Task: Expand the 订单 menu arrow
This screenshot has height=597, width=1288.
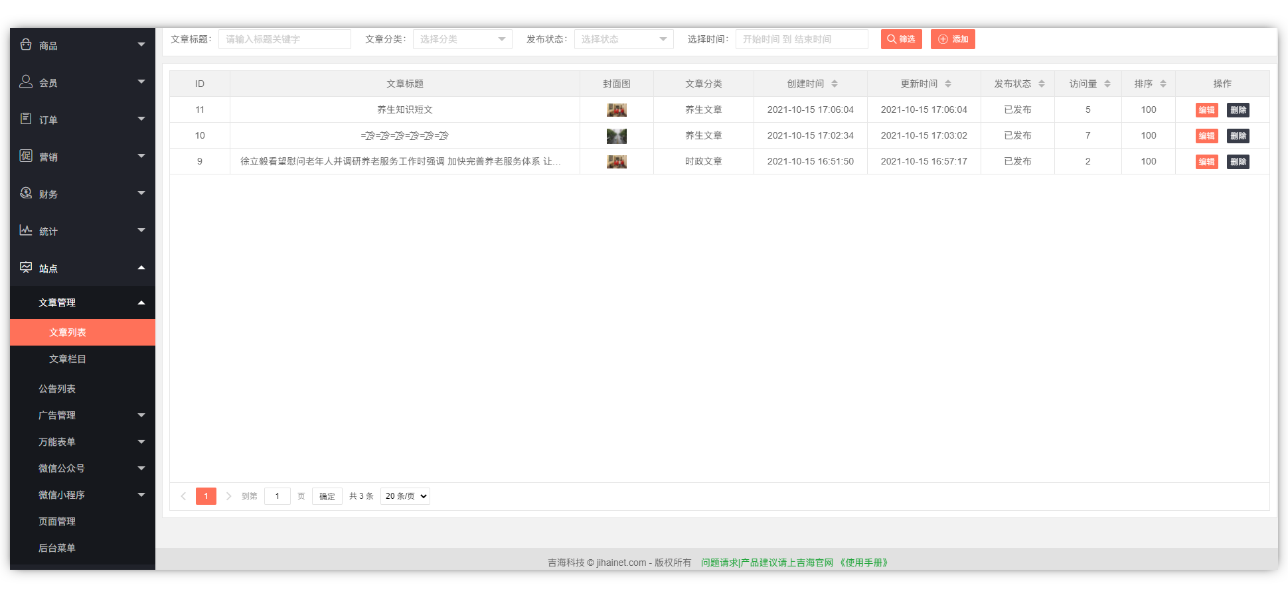Action: (x=141, y=119)
